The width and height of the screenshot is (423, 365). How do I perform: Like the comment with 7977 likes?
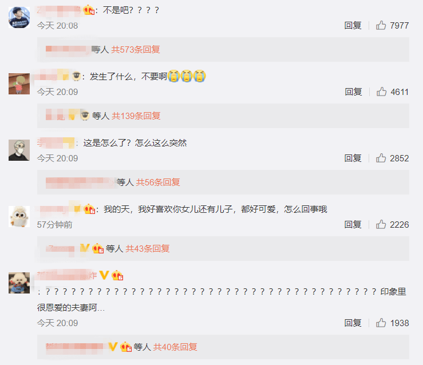[381, 25]
